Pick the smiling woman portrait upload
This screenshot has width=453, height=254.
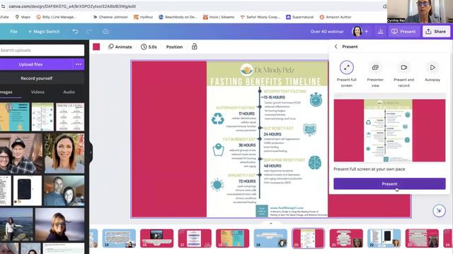point(64,153)
